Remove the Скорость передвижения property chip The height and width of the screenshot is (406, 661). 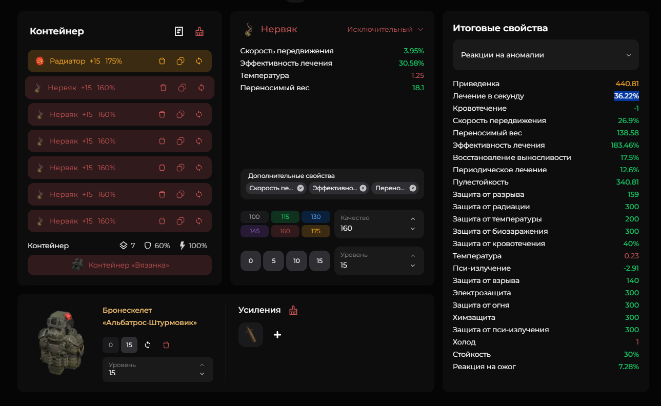(x=301, y=188)
